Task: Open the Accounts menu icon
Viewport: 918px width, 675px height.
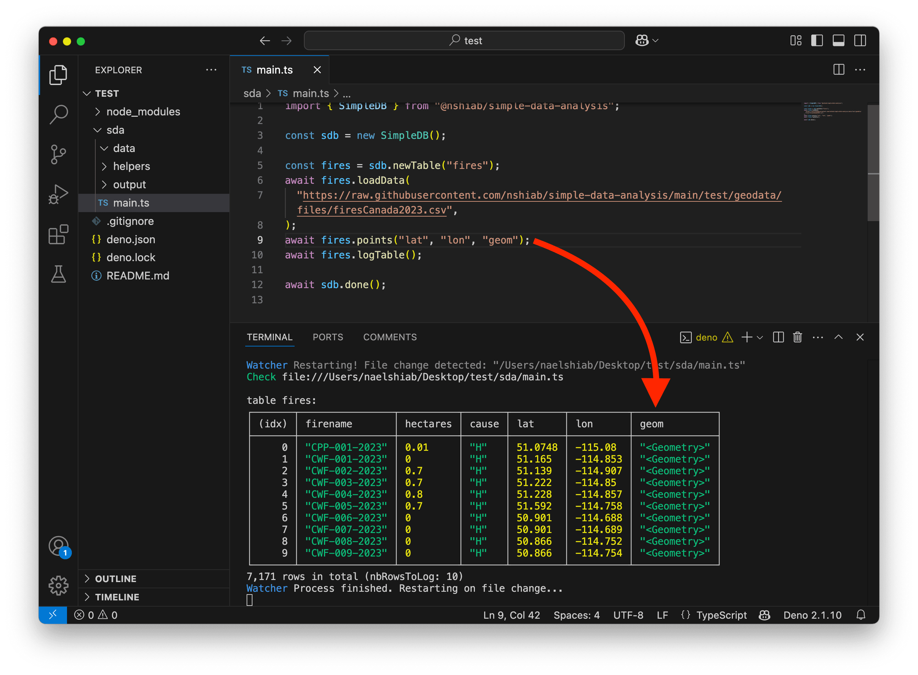Action: point(59,546)
